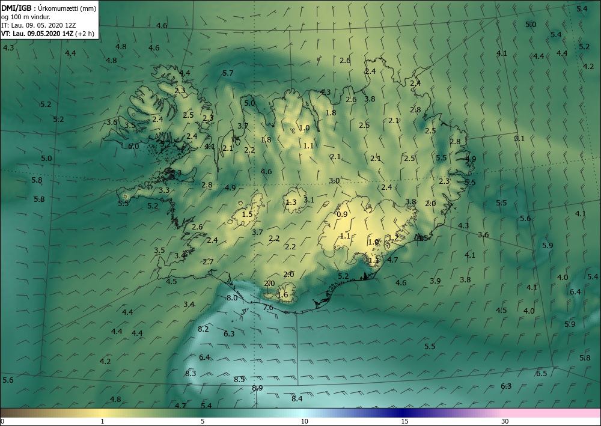Click the color scale label 30
601x426 pixels.
click(505, 421)
